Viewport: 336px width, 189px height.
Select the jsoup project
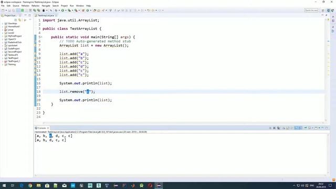point(10,30)
